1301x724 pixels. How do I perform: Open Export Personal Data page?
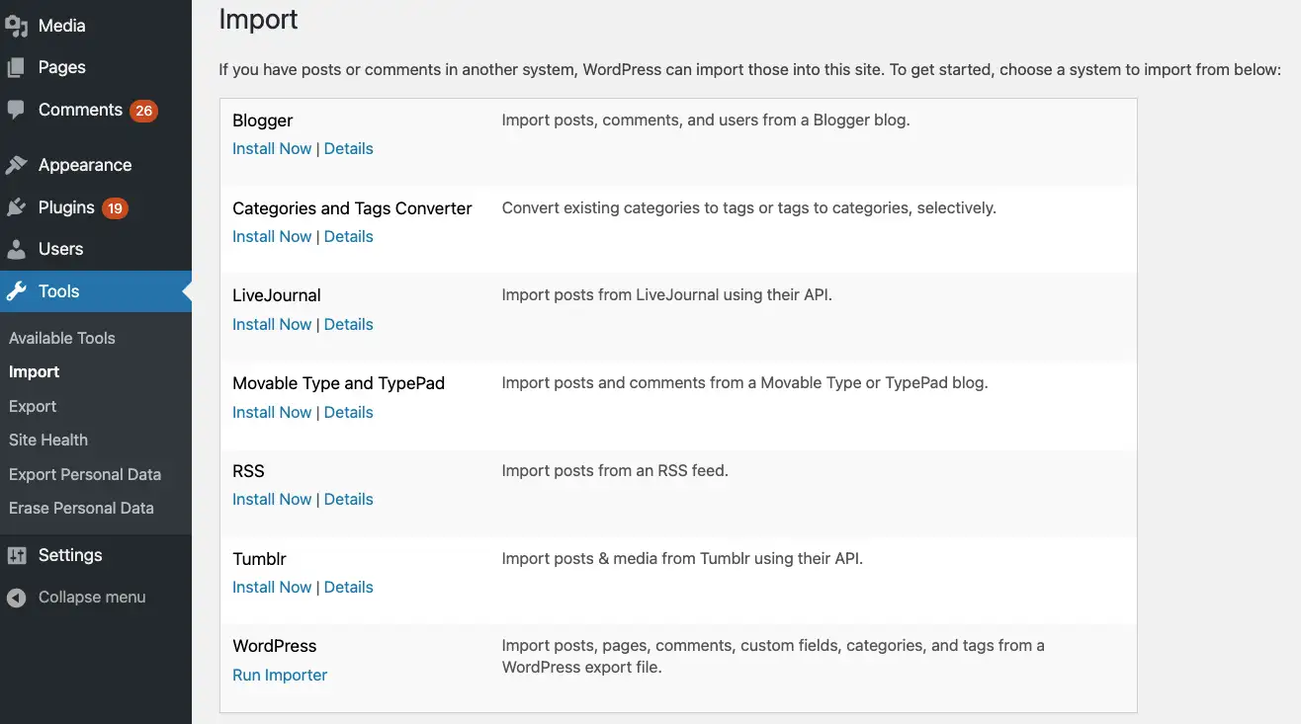[85, 474]
